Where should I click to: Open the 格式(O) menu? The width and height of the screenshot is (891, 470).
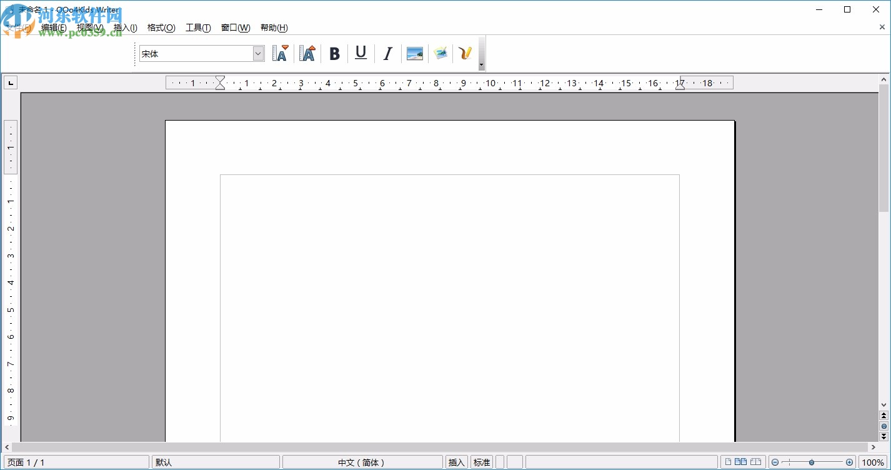[161, 27]
